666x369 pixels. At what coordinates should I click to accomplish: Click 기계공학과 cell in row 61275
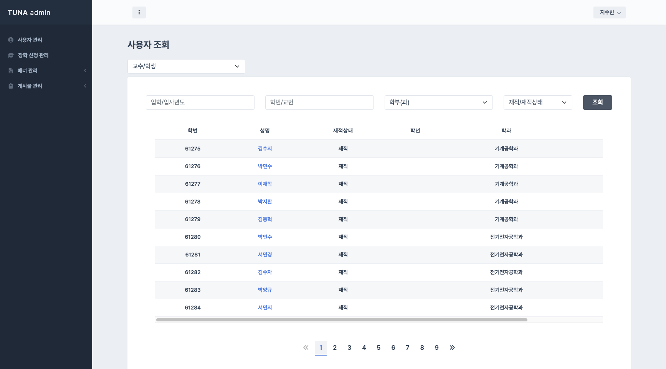pyautogui.click(x=506, y=149)
